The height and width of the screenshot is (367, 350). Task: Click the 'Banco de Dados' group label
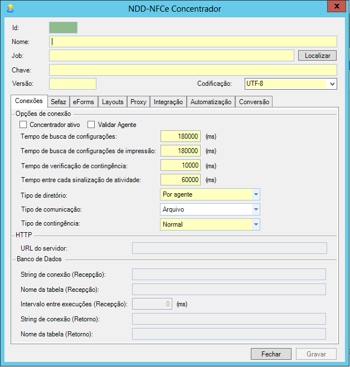click(x=39, y=259)
